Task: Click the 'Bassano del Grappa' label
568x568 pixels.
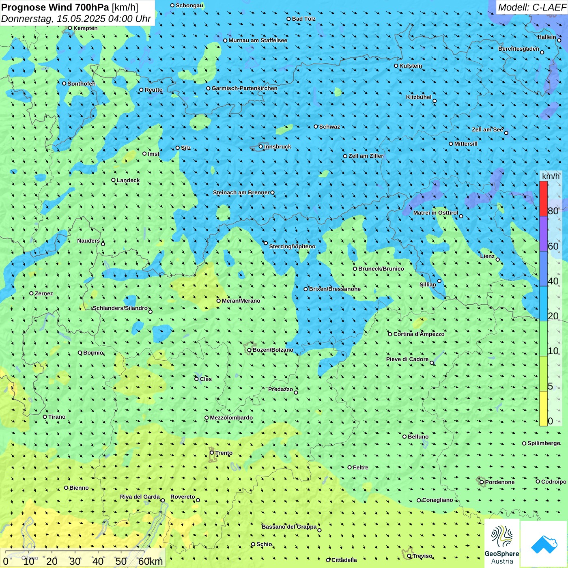Action: coord(289,527)
